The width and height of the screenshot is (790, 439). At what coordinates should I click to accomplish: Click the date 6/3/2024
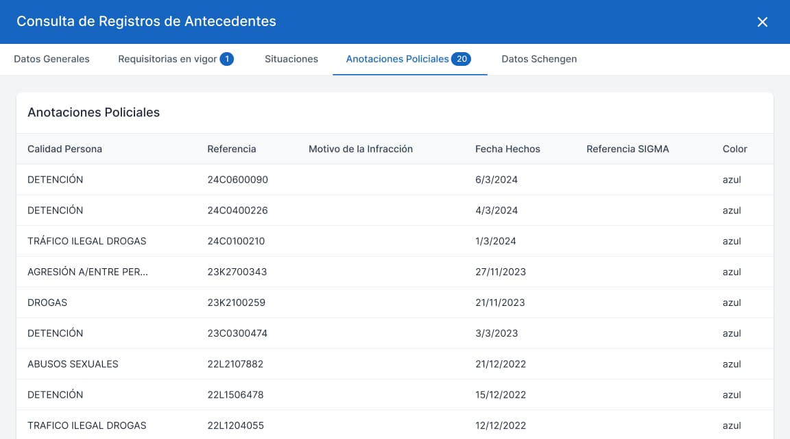click(496, 180)
